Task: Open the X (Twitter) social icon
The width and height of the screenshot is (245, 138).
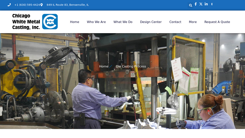Action: click(201, 4)
